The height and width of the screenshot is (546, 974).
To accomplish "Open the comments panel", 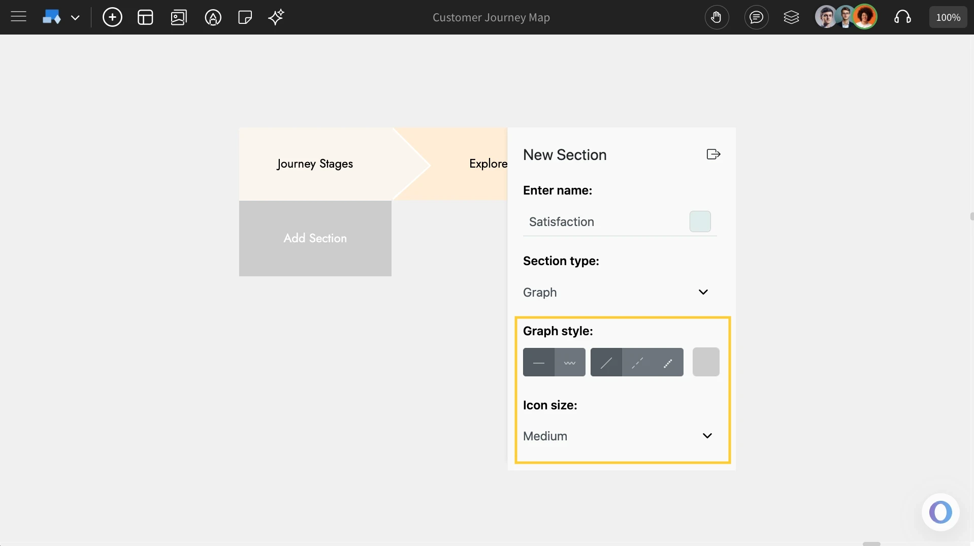I will coord(756,17).
